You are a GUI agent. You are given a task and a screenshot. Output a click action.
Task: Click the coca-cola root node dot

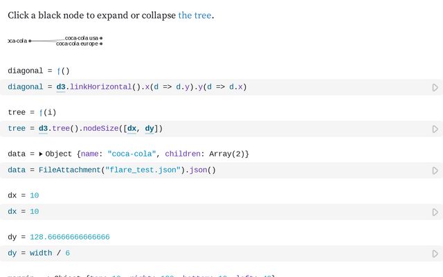tap(30, 41)
